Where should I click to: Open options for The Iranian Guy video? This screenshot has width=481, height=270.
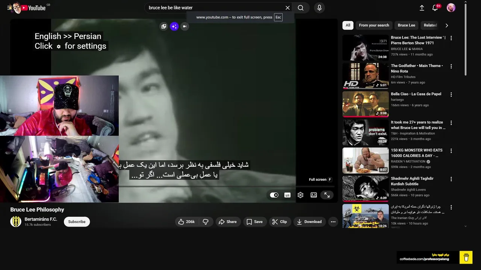451,207
